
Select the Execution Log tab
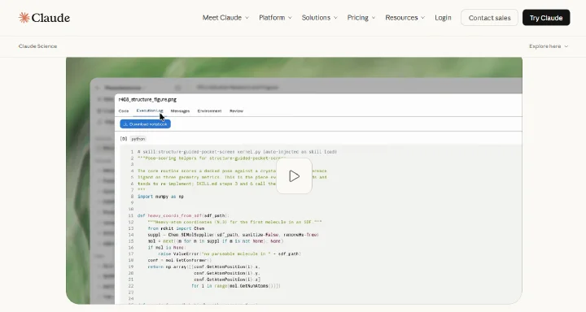coord(150,110)
